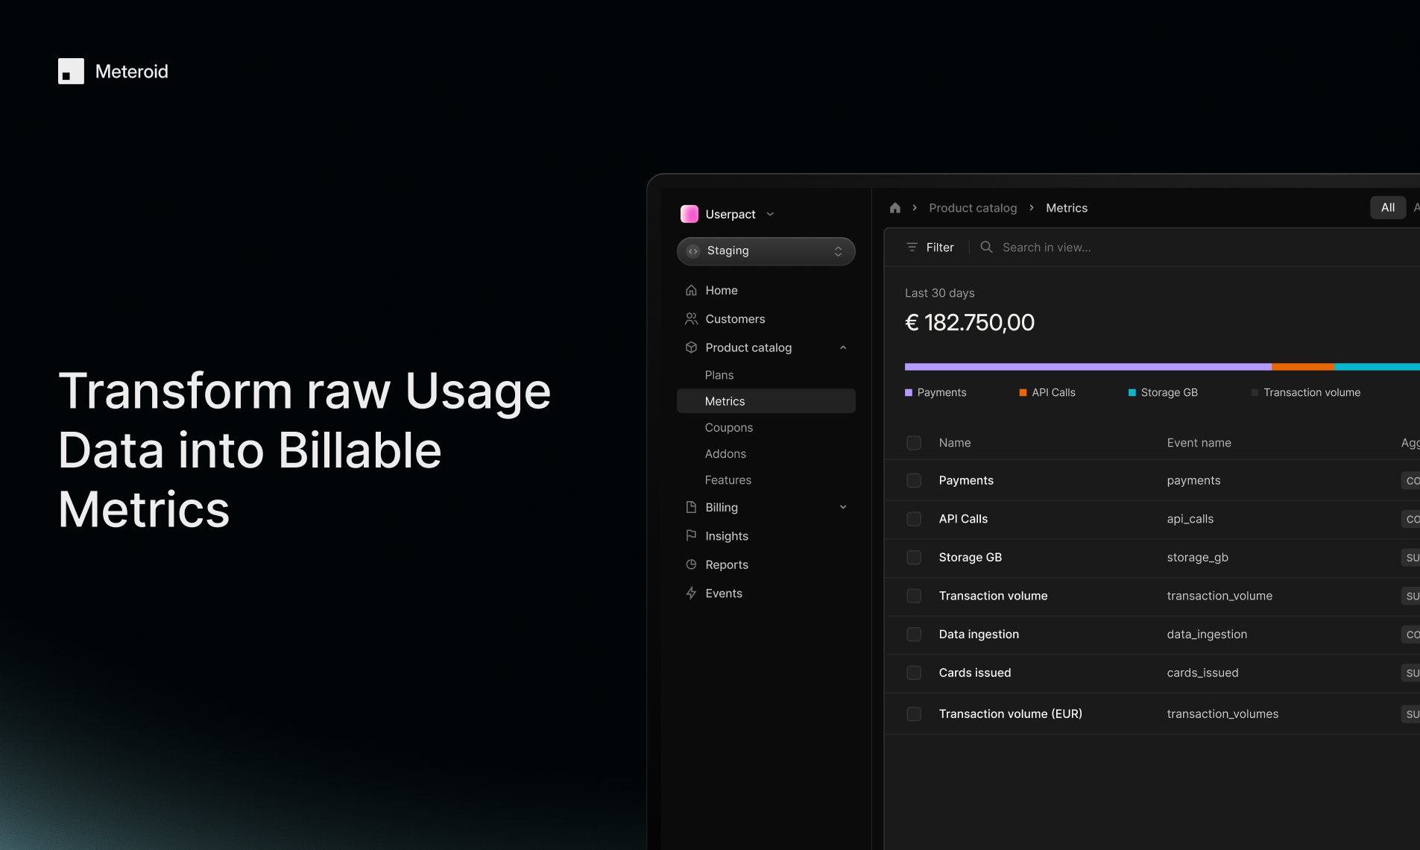Click the api_calls event name cell
Viewport: 1420px width, 850px height.
tap(1190, 519)
